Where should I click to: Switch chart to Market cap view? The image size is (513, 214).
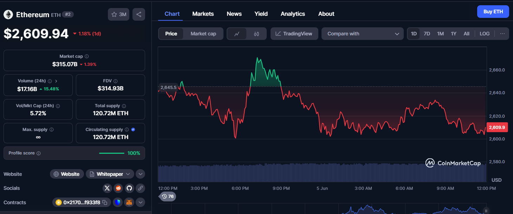[203, 34]
